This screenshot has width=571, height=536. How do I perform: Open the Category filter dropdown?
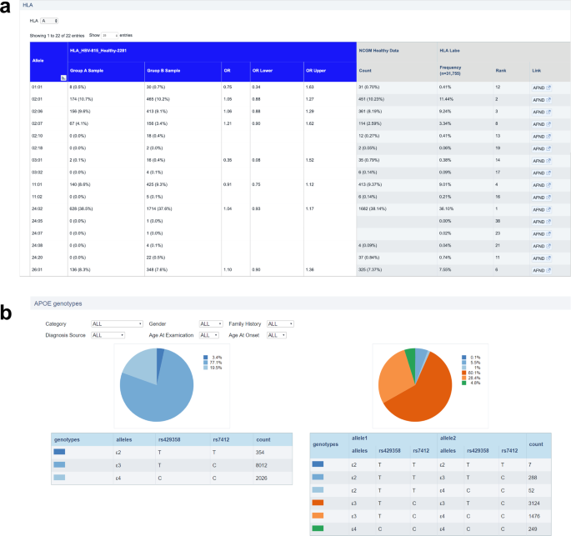pos(117,323)
